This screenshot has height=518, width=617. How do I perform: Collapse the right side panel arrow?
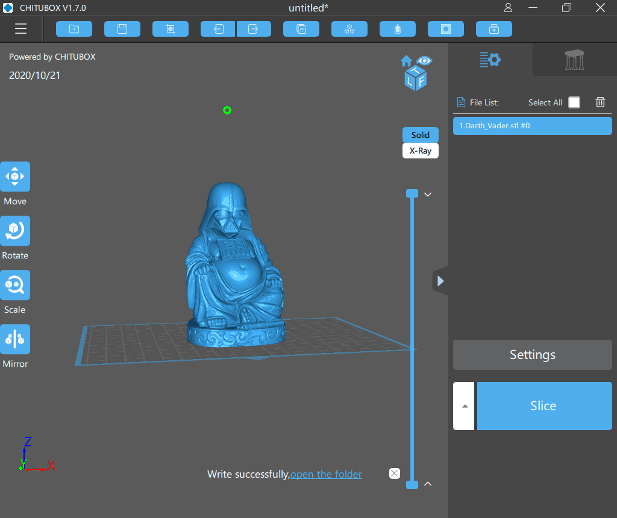pyautogui.click(x=440, y=281)
